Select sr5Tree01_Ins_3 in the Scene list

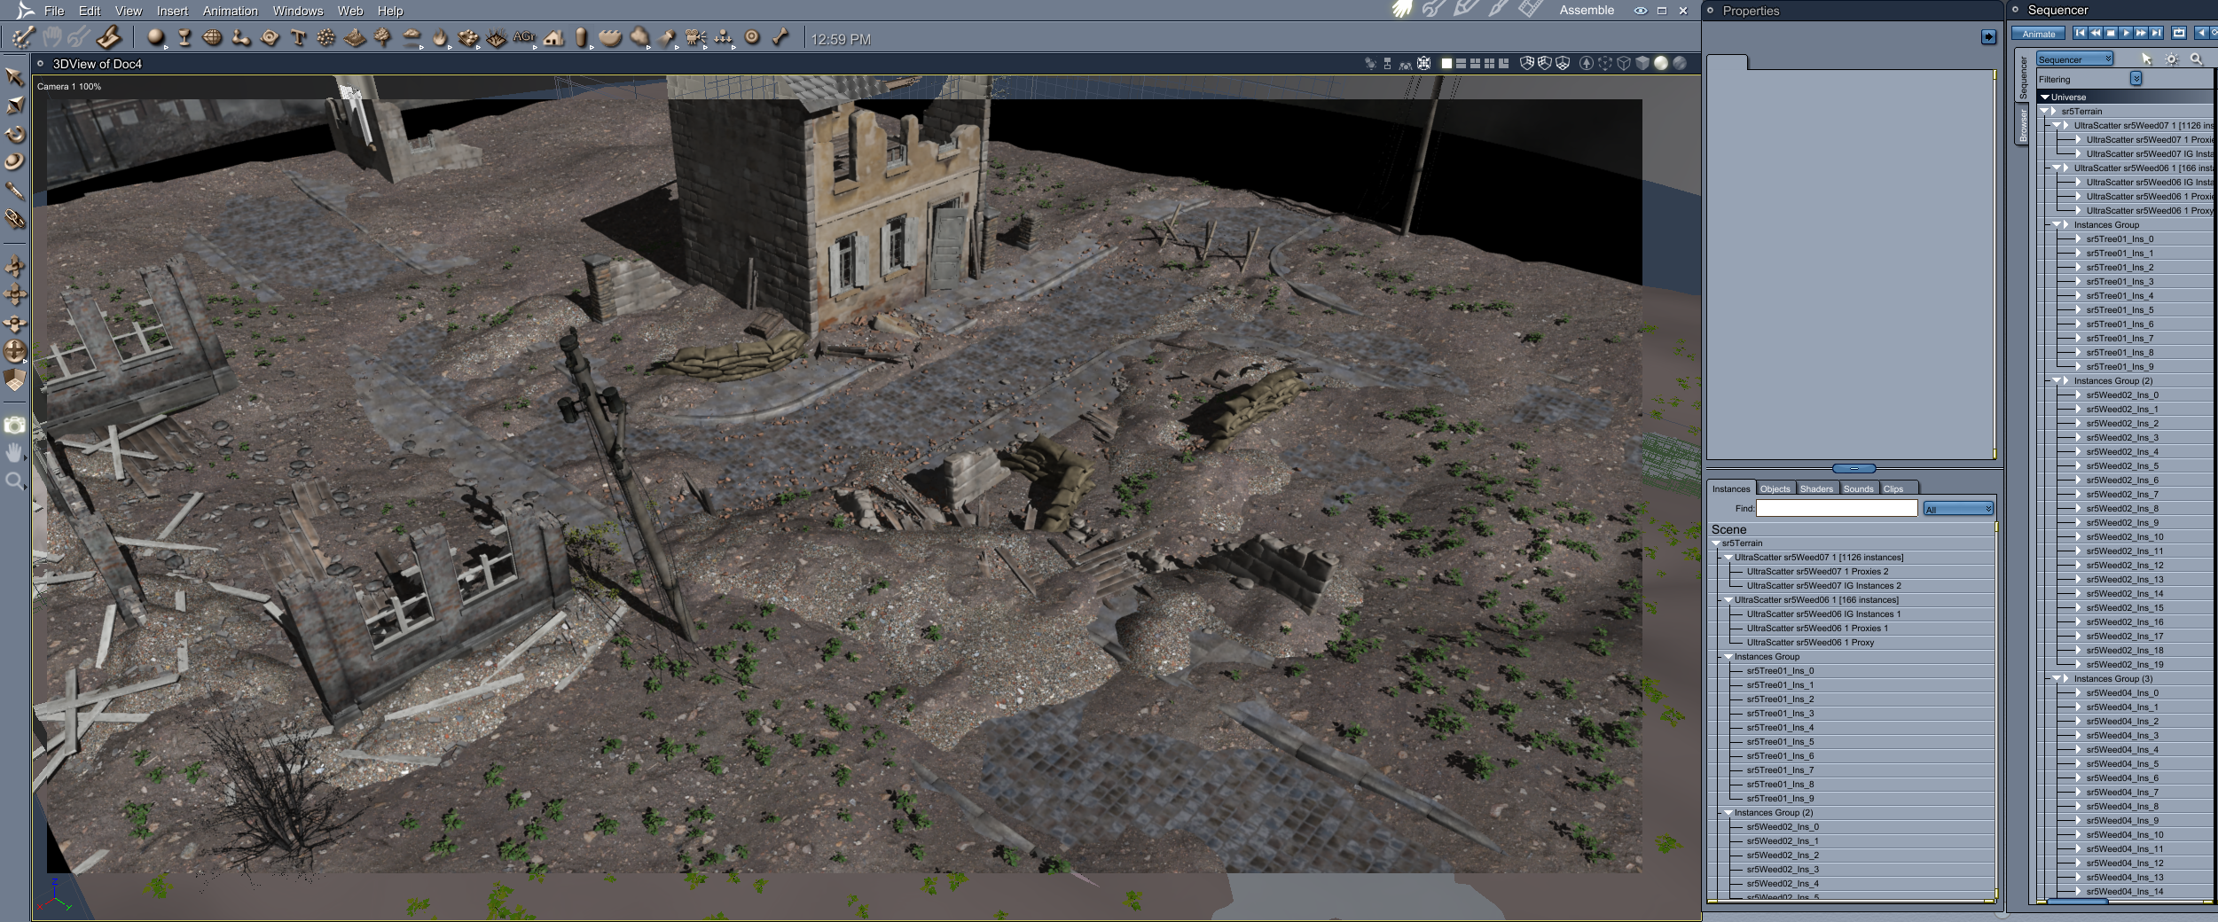coord(1780,714)
